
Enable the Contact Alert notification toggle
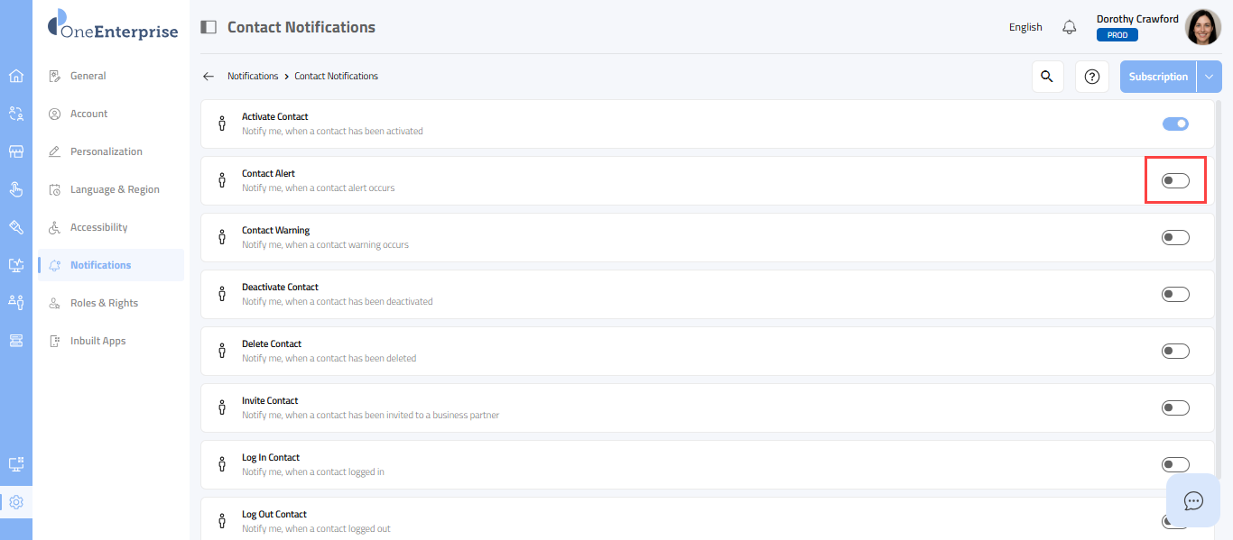1175,180
